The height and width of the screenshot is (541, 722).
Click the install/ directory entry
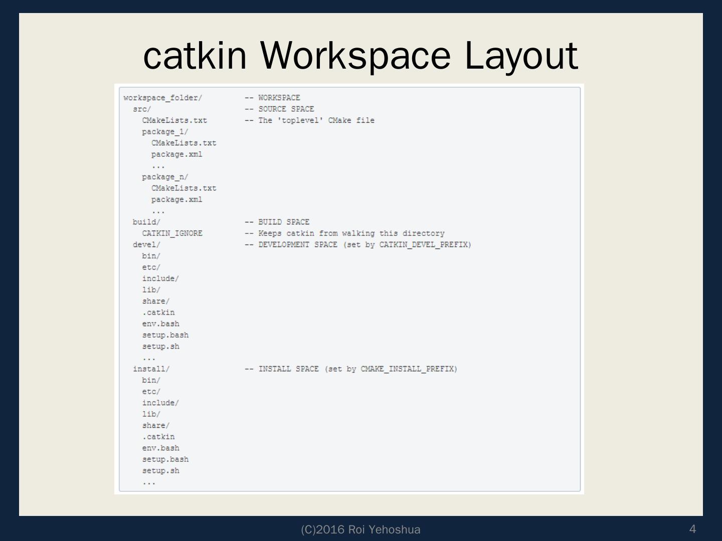coord(151,369)
